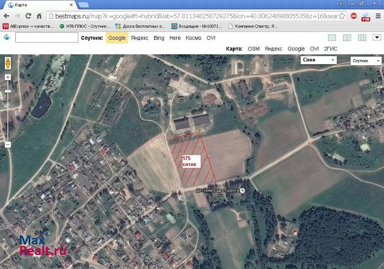Click the map search input field
The width and height of the screenshot is (384, 269).
click(47, 37)
